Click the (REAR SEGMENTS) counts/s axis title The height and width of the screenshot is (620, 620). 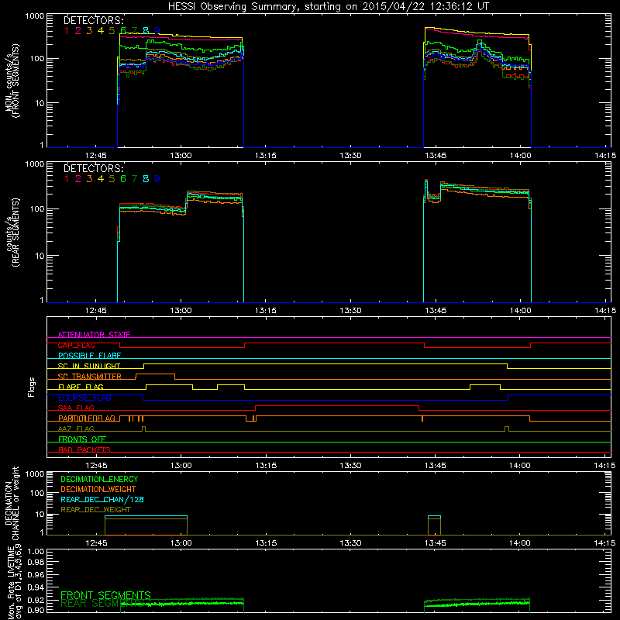pos(12,232)
